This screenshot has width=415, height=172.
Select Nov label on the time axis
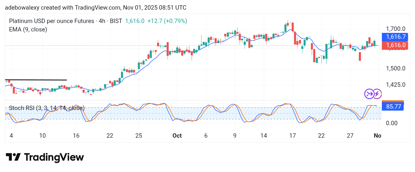(x=377, y=136)
